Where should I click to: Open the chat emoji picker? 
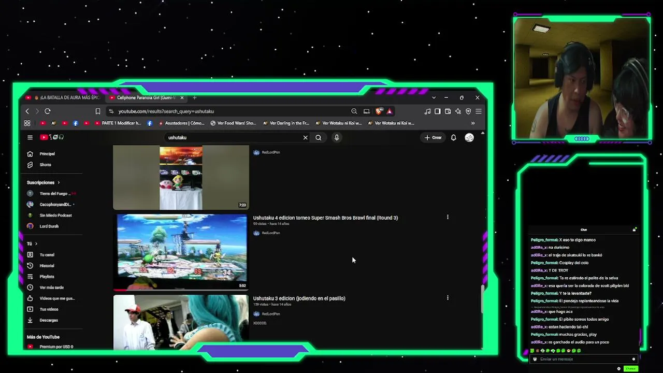633,359
